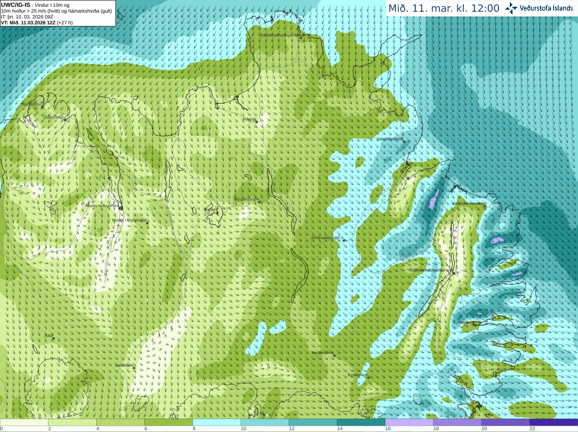
Task: Click the legend value '0'
Action: pyautogui.click(x=1, y=429)
